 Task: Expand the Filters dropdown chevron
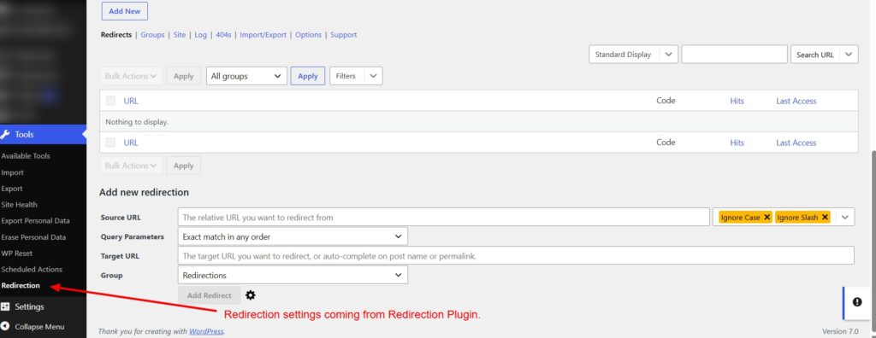tap(373, 76)
